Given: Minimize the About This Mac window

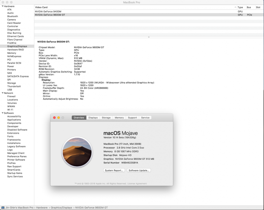Looking at the screenshot, I should [59, 118].
